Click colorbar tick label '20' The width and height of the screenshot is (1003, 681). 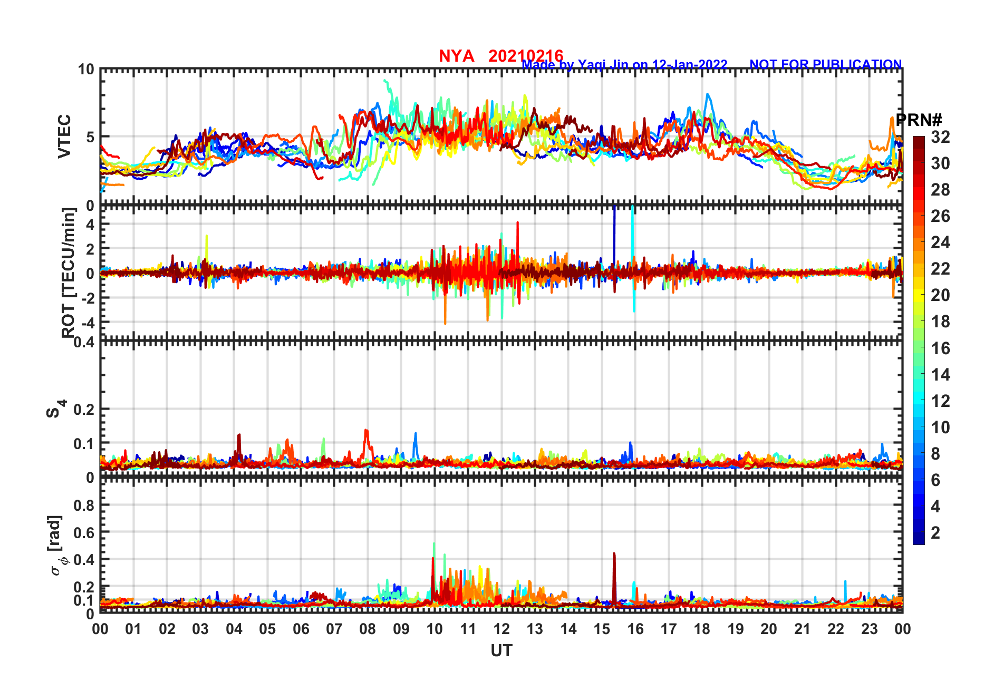tap(940, 295)
